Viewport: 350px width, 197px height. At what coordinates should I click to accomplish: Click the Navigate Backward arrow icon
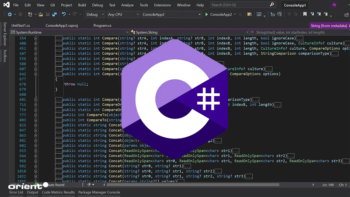coord(9,14)
